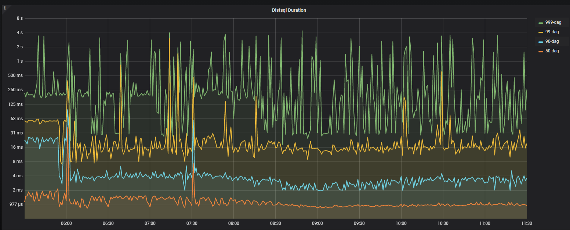Click the 06:00 time axis label

click(66, 223)
